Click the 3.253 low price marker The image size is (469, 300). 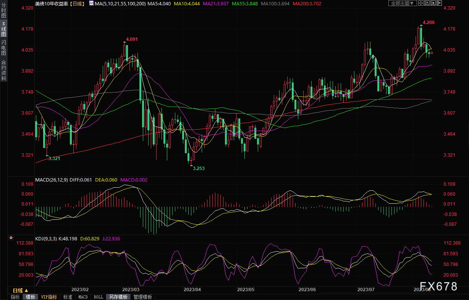click(198, 168)
